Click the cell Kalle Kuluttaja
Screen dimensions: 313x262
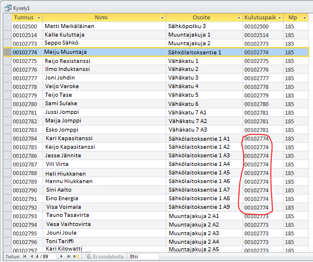(104, 35)
